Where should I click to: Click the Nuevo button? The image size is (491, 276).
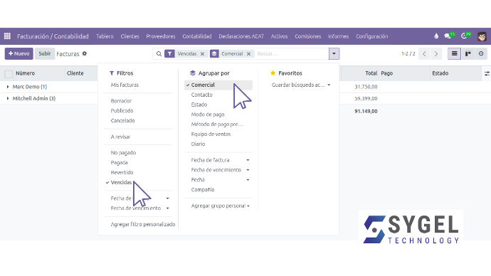click(19, 53)
